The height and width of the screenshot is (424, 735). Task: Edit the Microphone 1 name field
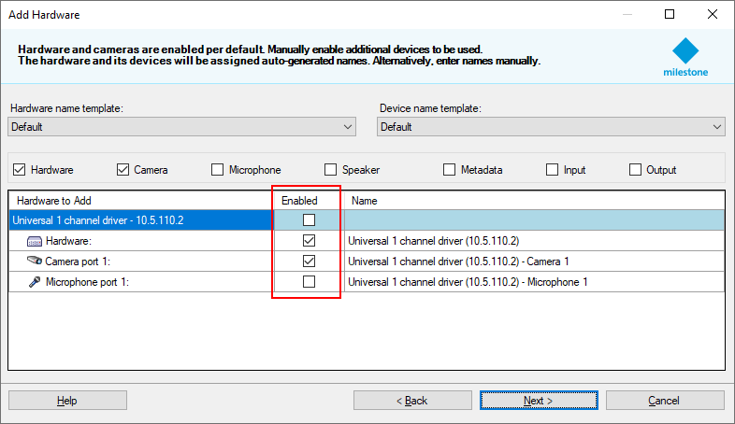tap(534, 282)
